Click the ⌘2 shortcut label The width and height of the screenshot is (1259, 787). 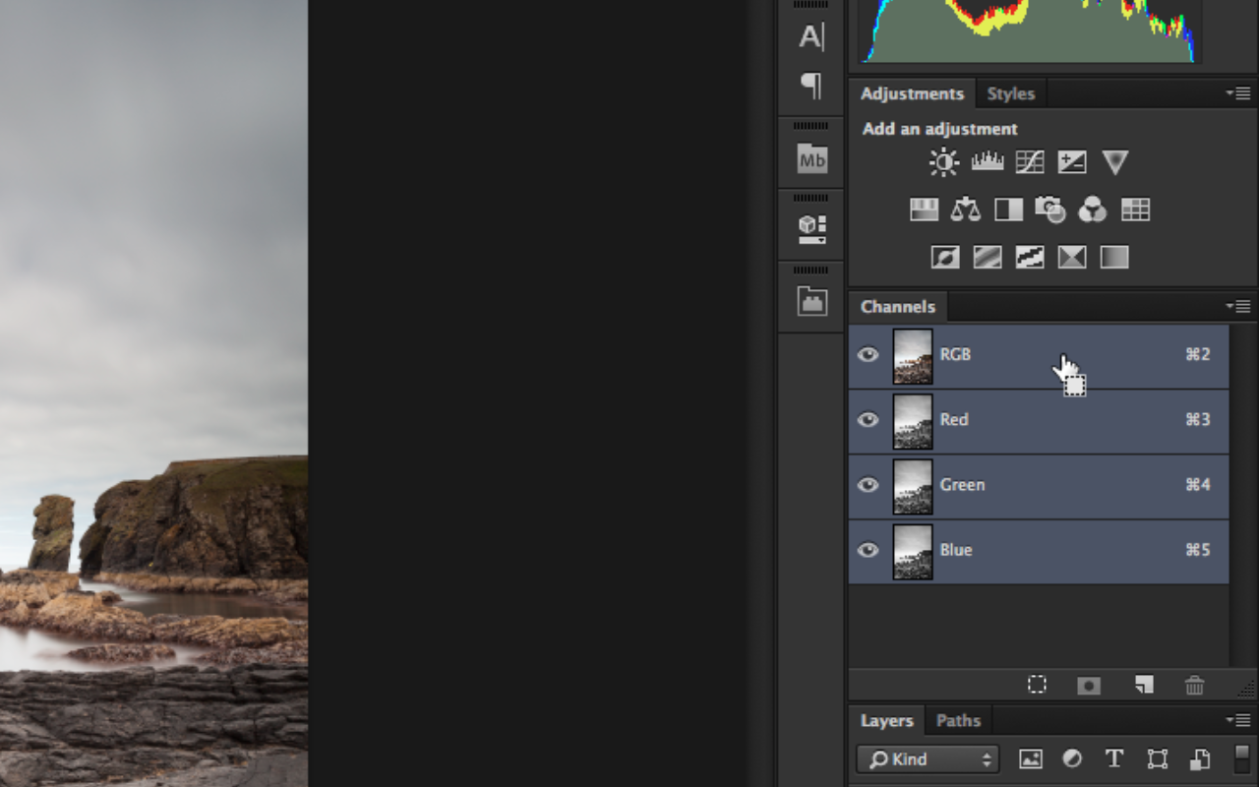coord(1197,354)
